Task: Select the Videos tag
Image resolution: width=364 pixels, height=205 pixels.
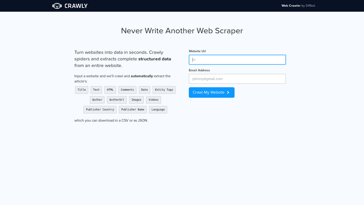Action: coord(153,100)
